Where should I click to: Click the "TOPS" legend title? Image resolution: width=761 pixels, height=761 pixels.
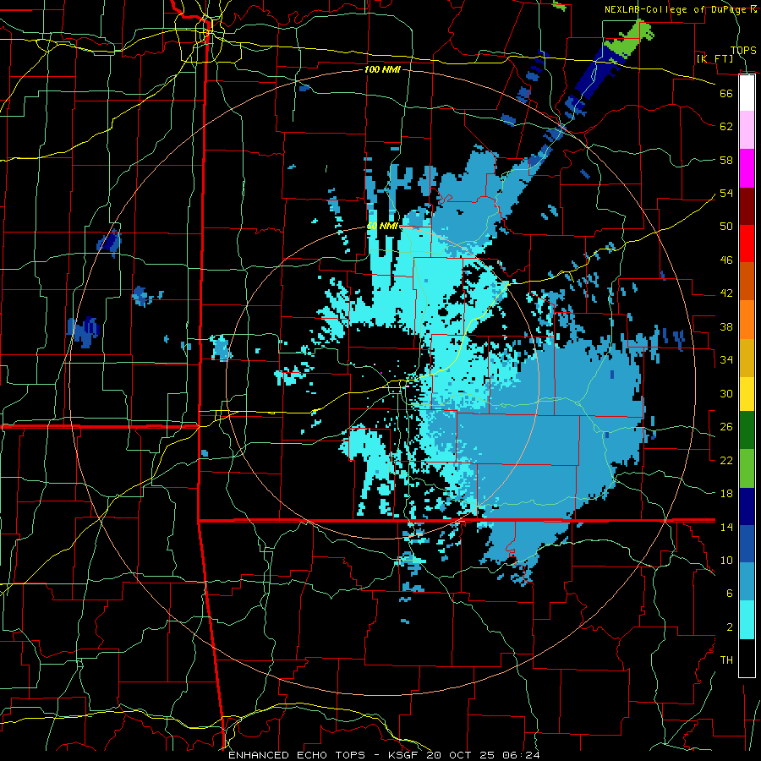pyautogui.click(x=743, y=51)
